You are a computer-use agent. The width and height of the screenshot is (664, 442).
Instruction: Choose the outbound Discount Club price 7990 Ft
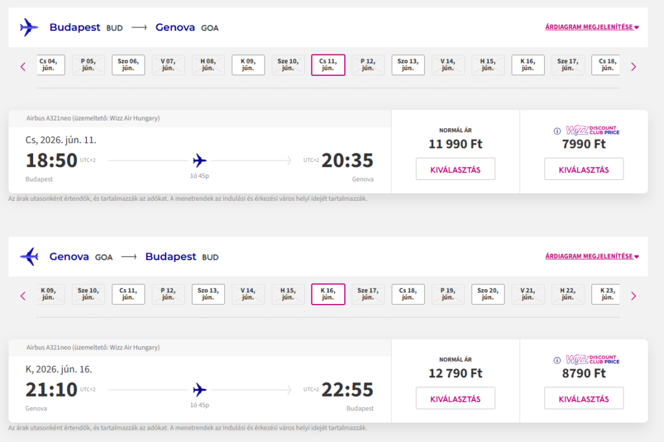tap(584, 169)
